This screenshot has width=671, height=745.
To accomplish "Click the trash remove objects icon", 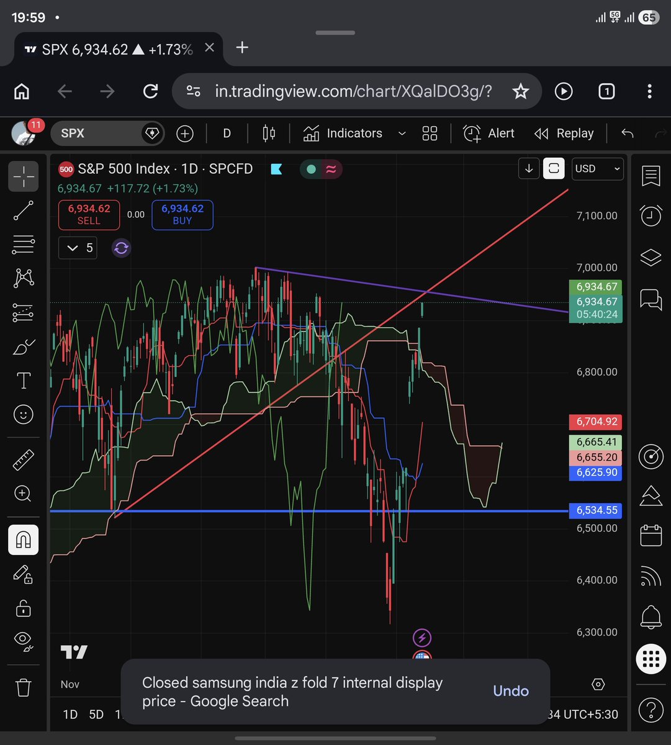I will point(23,687).
